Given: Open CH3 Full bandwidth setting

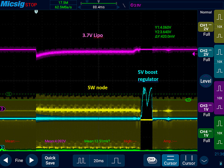Looking at the screenshot, I should coord(207,115).
